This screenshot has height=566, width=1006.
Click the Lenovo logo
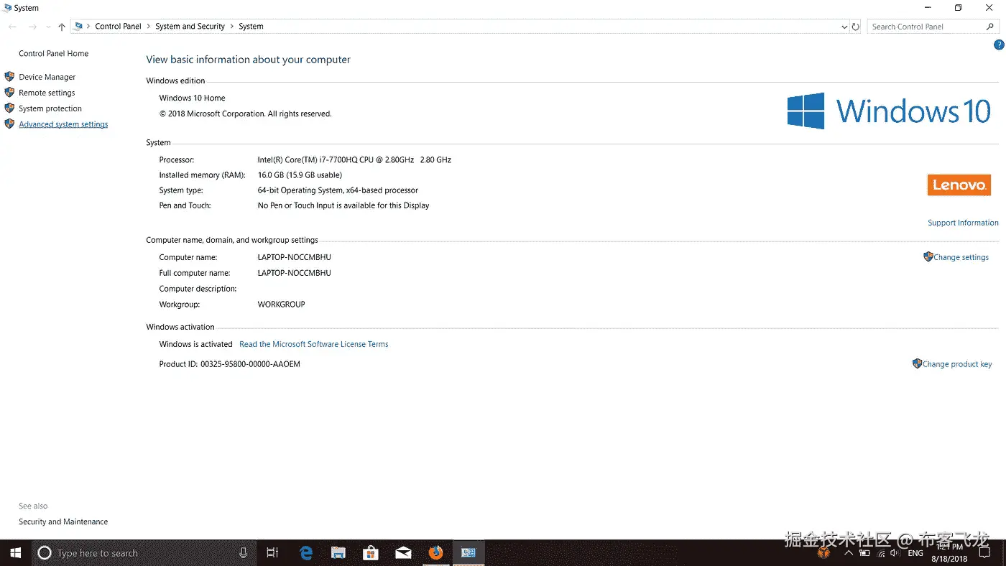pos(959,185)
